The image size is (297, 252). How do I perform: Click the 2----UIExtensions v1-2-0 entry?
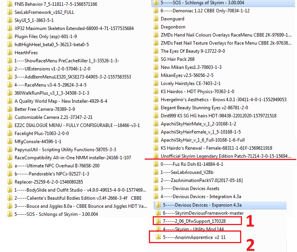pos(52,69)
